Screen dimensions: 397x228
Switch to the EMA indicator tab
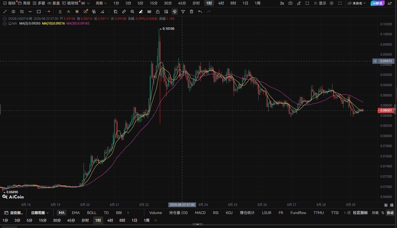click(x=76, y=213)
